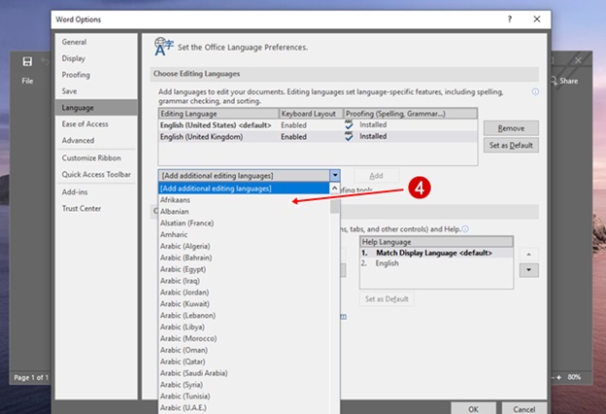Image resolution: width=606 pixels, height=414 pixels.
Task: Select Match Display Language default help entry
Action: (x=436, y=253)
